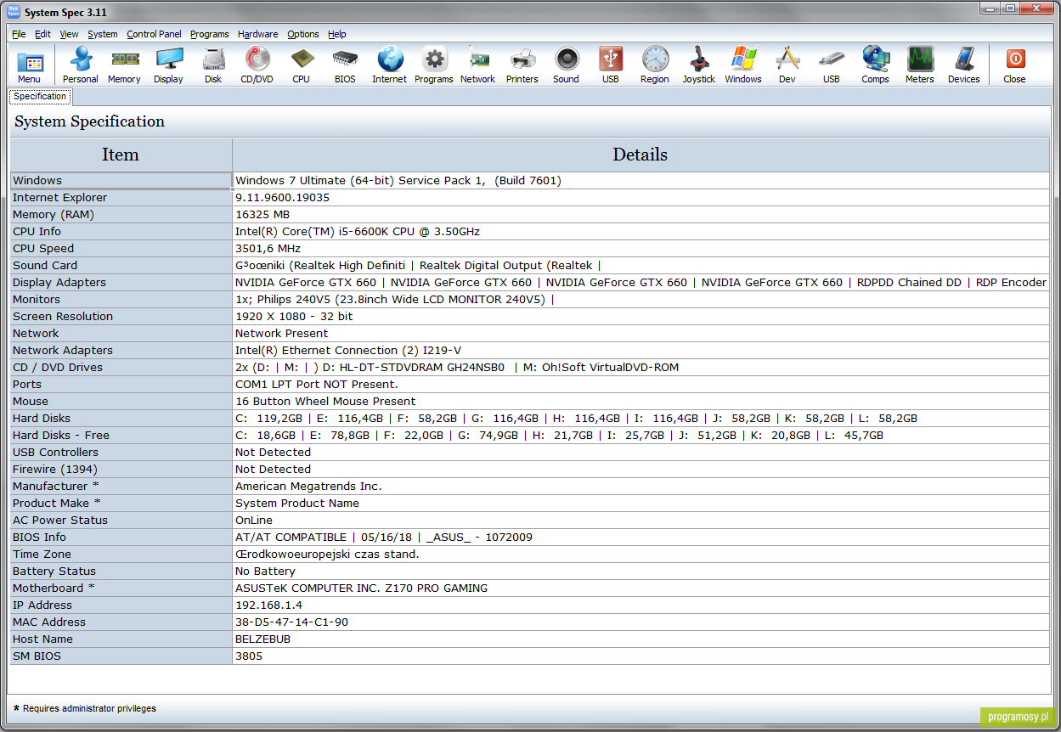
Task: Open the Menu toolbar icon
Action: pyautogui.click(x=29, y=65)
